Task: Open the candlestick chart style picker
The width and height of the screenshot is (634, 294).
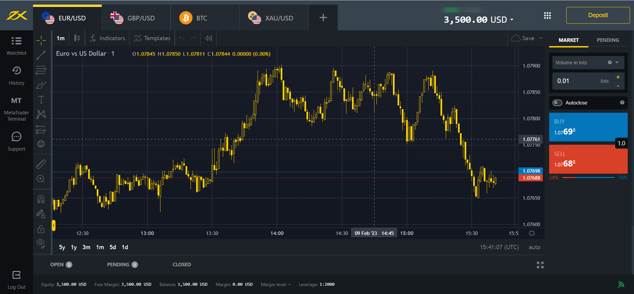Action: [77, 38]
